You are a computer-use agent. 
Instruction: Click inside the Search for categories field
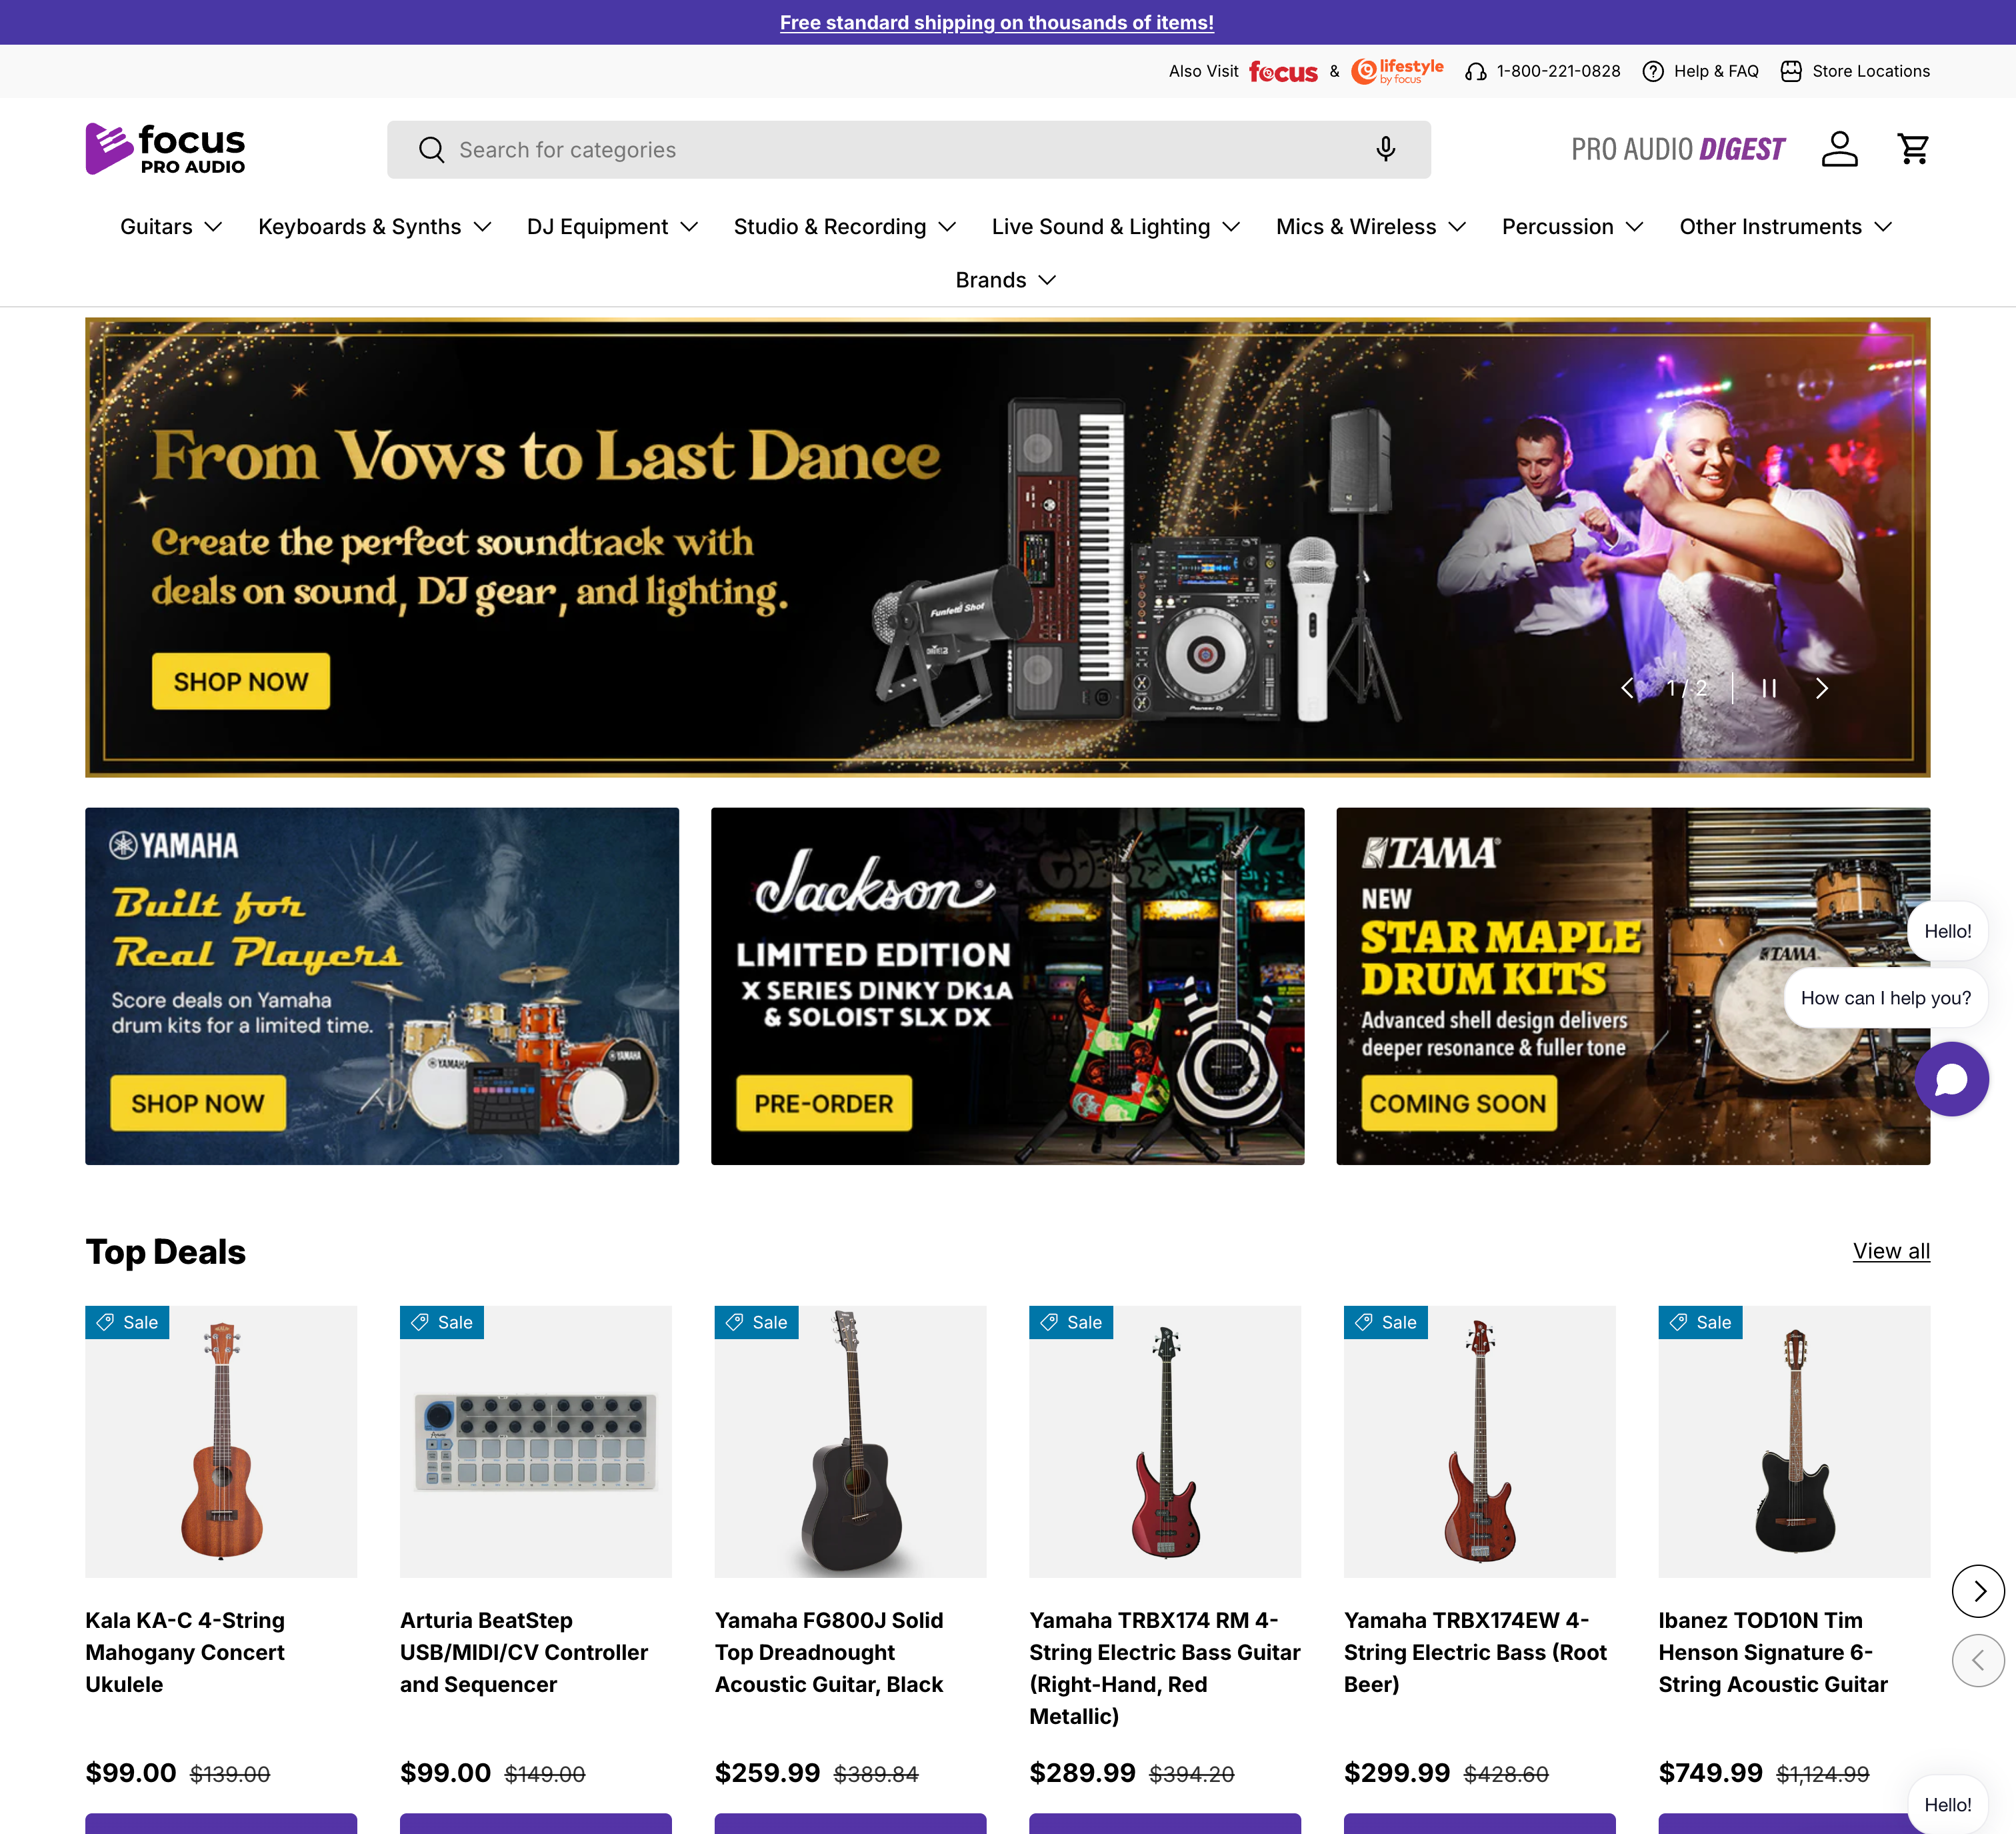point(800,149)
